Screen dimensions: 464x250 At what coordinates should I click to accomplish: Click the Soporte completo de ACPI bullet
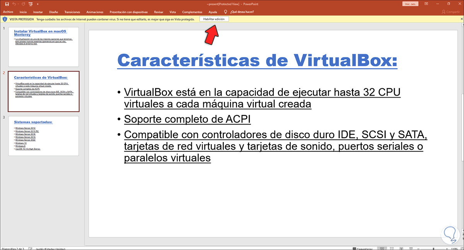187,120
